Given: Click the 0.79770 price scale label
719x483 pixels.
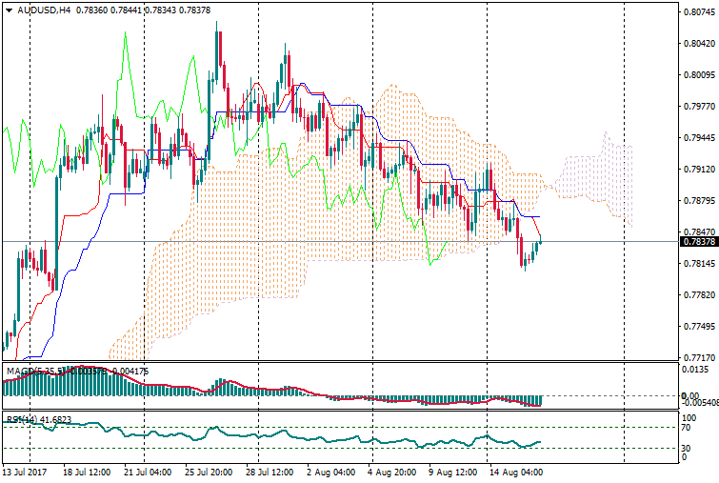Looking at the screenshot, I should (x=698, y=107).
